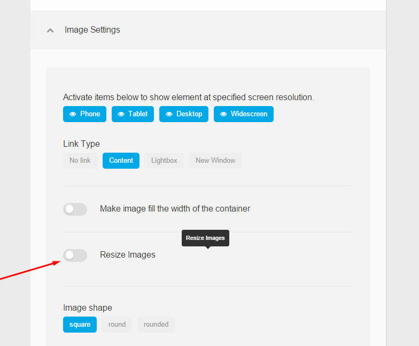Turn on the Resize Images switch

pyautogui.click(x=75, y=255)
